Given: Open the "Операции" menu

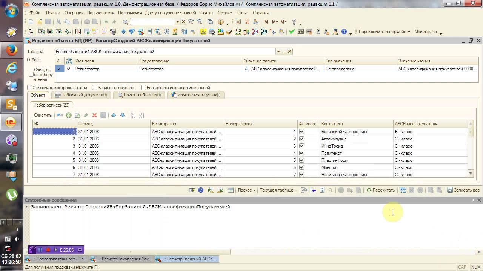Looking at the screenshot, I should tap(74, 13).
